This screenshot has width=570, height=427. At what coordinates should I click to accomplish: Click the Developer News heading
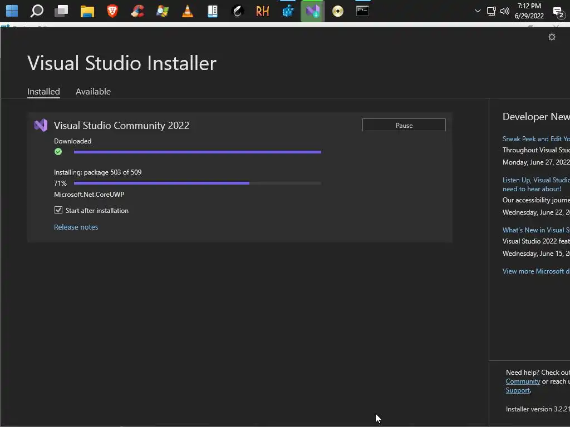point(536,117)
